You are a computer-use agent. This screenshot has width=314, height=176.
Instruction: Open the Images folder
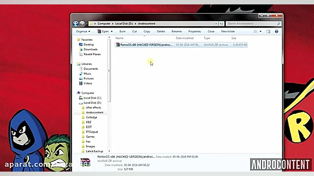tap(90, 146)
